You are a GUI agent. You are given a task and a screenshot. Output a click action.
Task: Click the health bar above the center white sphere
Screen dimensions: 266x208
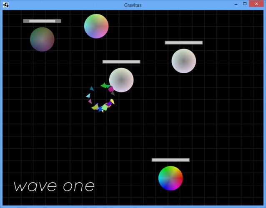(x=121, y=62)
